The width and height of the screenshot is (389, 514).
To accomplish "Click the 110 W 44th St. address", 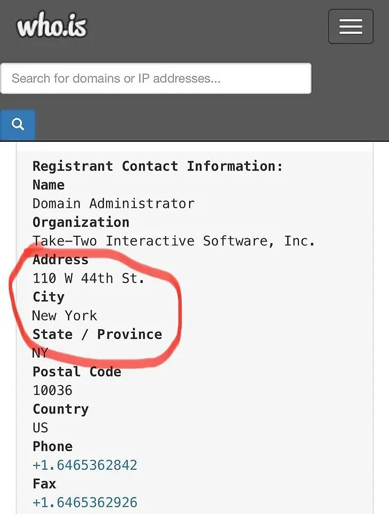I will 88,278.
